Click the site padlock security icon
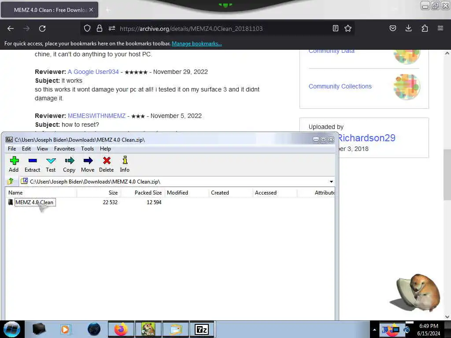451x338 pixels. tap(100, 28)
